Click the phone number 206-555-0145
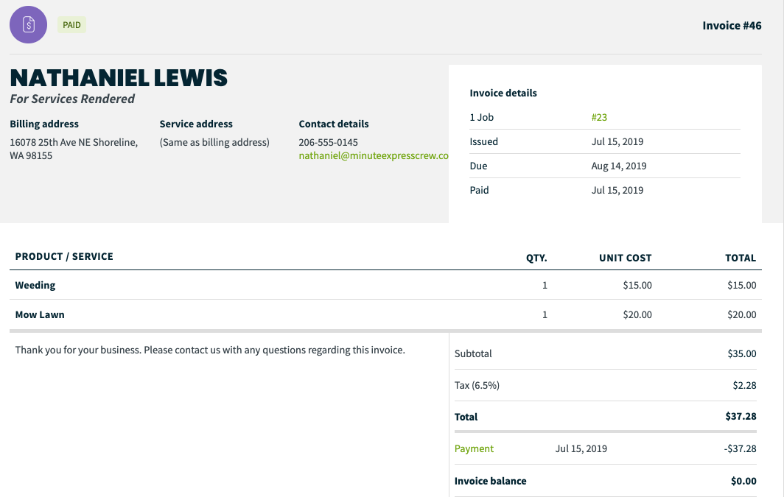This screenshot has width=784, height=497. click(x=328, y=142)
